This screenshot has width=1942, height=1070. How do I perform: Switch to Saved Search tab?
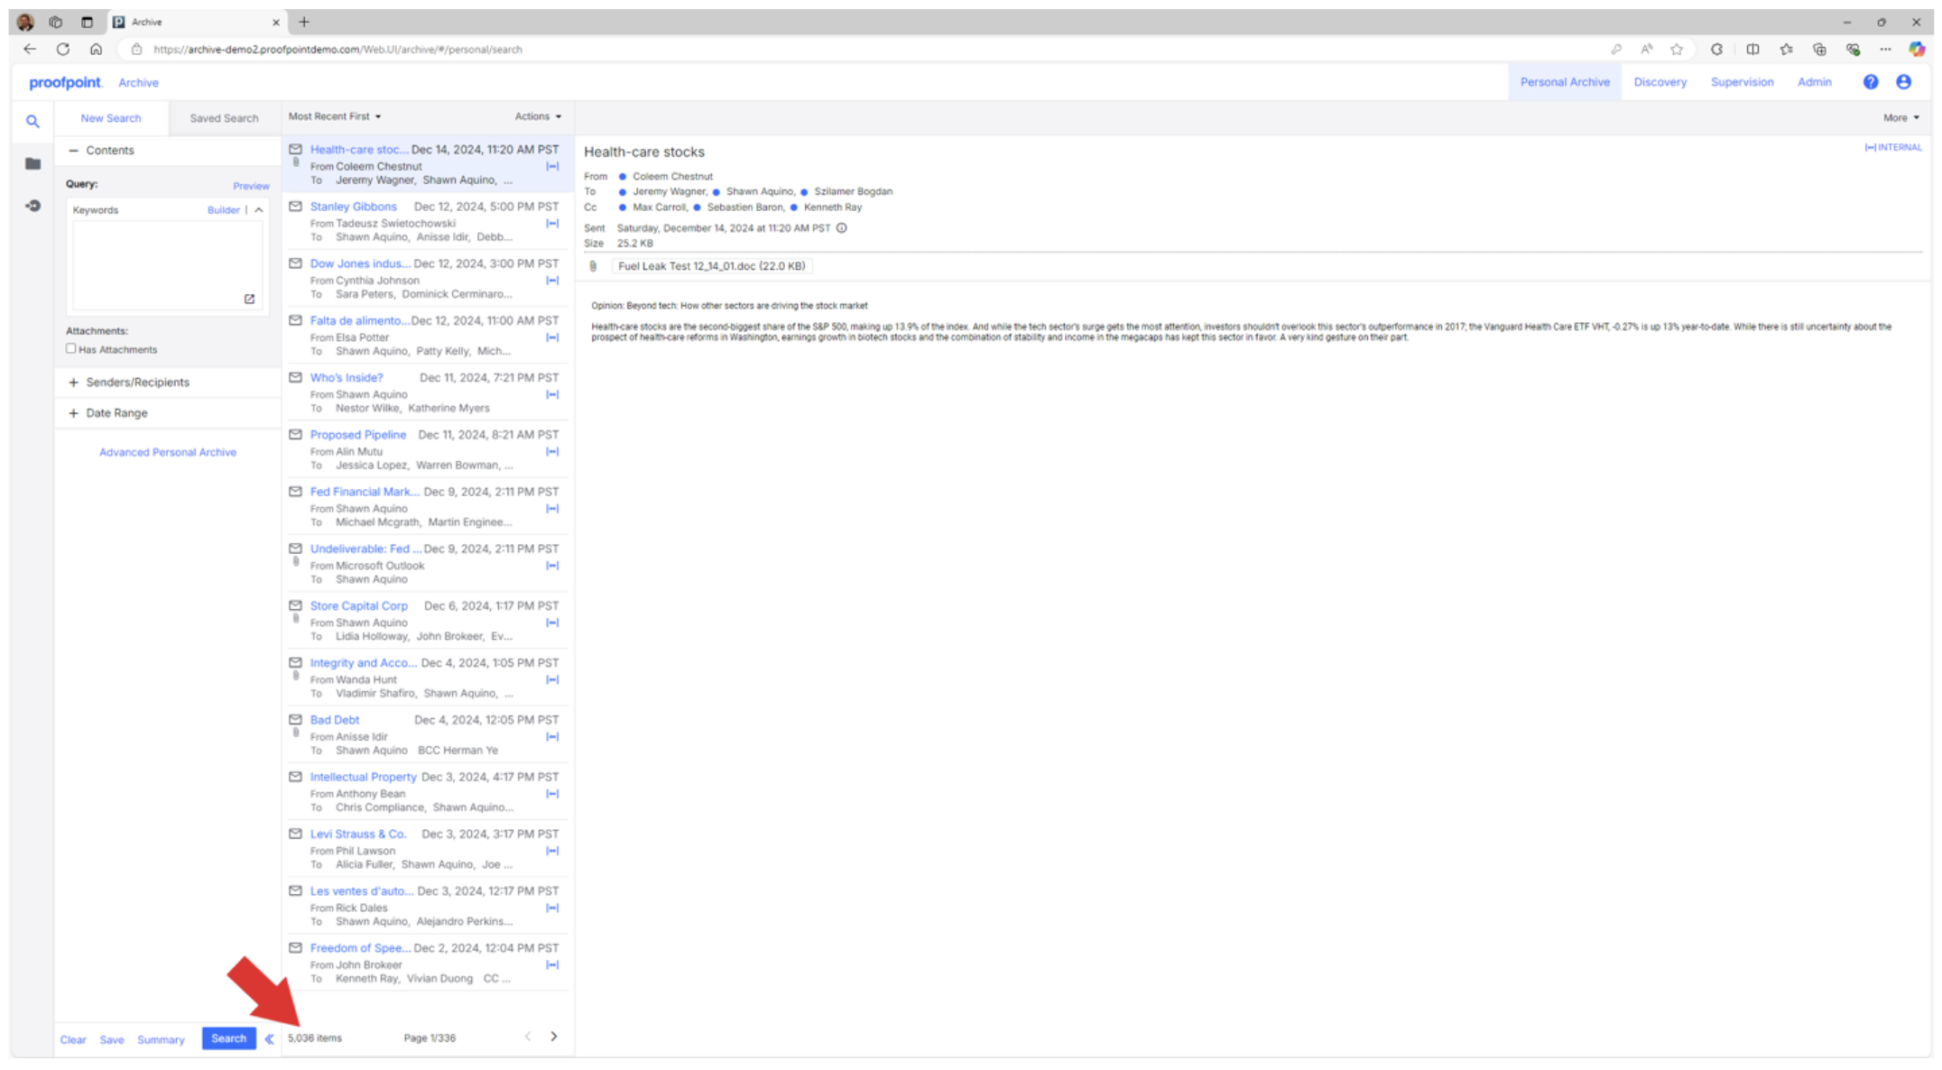224,118
